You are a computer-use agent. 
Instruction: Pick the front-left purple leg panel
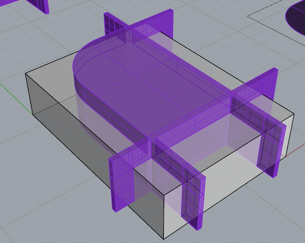tap(122, 182)
